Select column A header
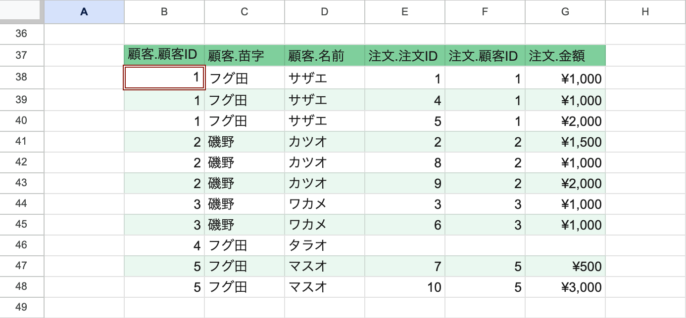The height and width of the screenshot is (318, 686). [84, 12]
